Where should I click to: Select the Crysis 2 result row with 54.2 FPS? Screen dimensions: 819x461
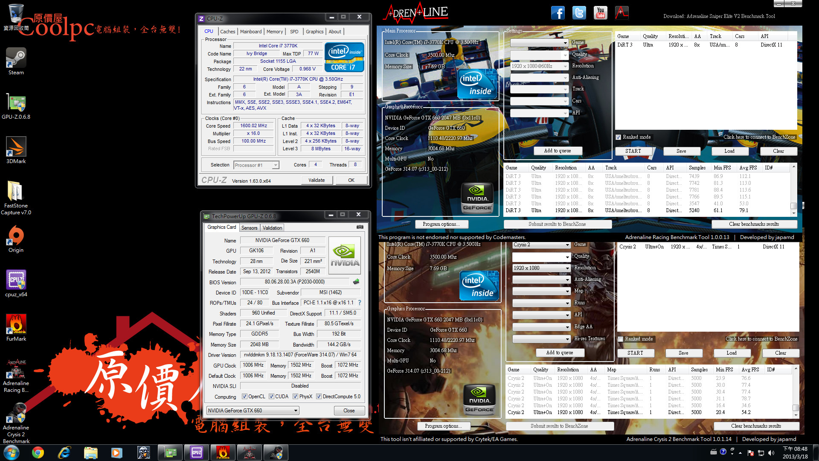tap(649, 412)
